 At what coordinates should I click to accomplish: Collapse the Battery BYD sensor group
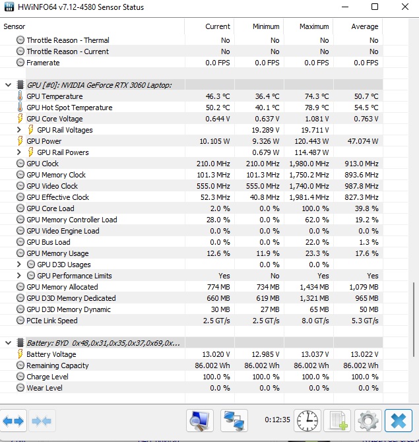point(8,343)
